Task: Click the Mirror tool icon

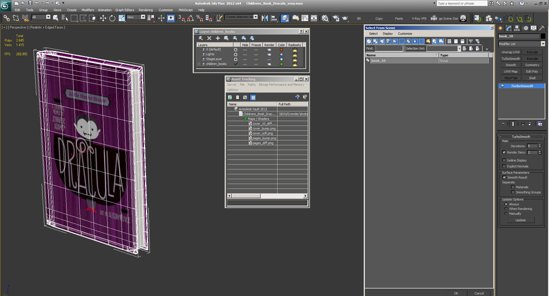Action: tap(265, 18)
